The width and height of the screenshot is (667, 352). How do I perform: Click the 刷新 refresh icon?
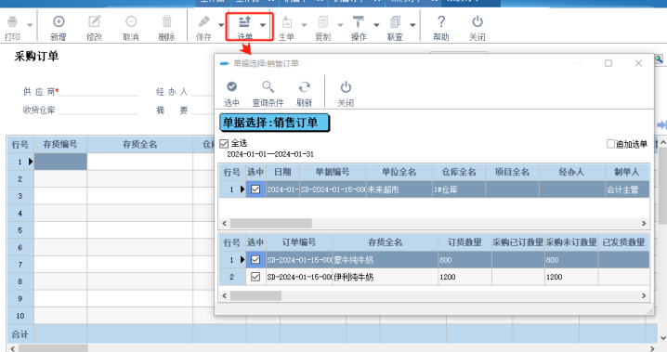pyautogui.click(x=304, y=86)
